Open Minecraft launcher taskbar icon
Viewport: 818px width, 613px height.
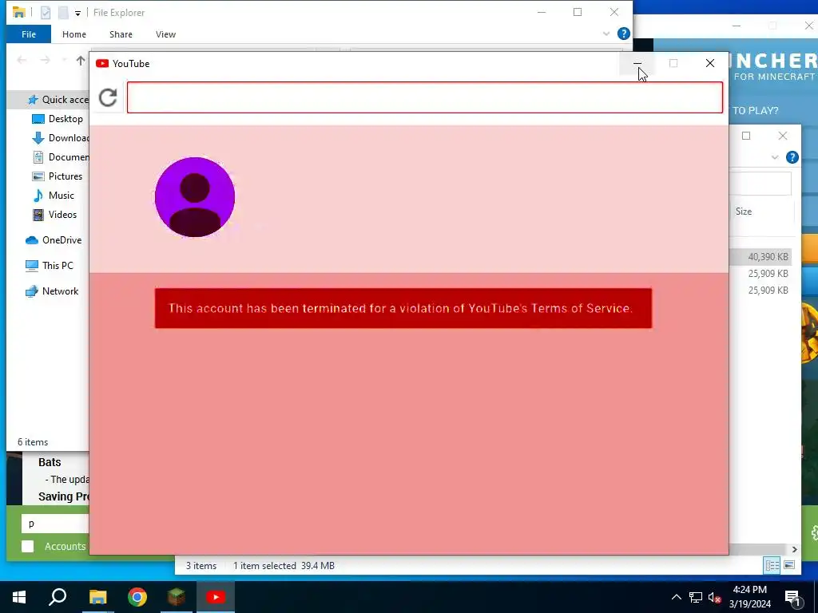pyautogui.click(x=177, y=597)
